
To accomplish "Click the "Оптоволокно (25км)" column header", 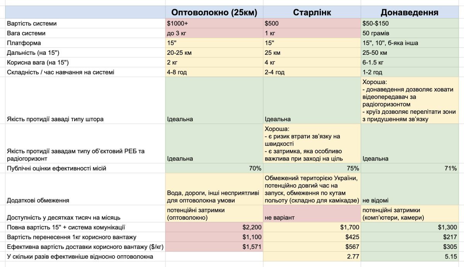I will [x=214, y=12].
